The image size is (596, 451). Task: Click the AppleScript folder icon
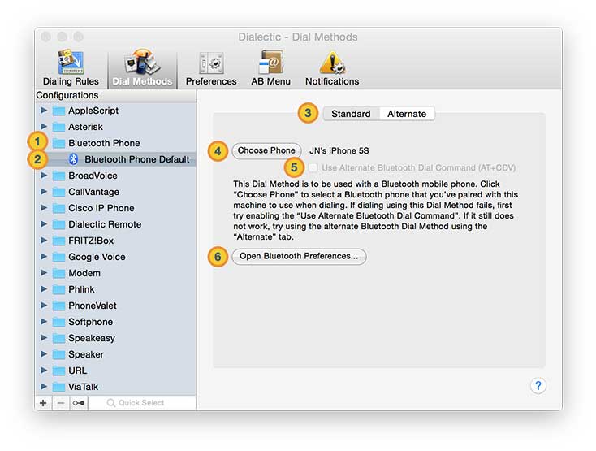tap(58, 111)
